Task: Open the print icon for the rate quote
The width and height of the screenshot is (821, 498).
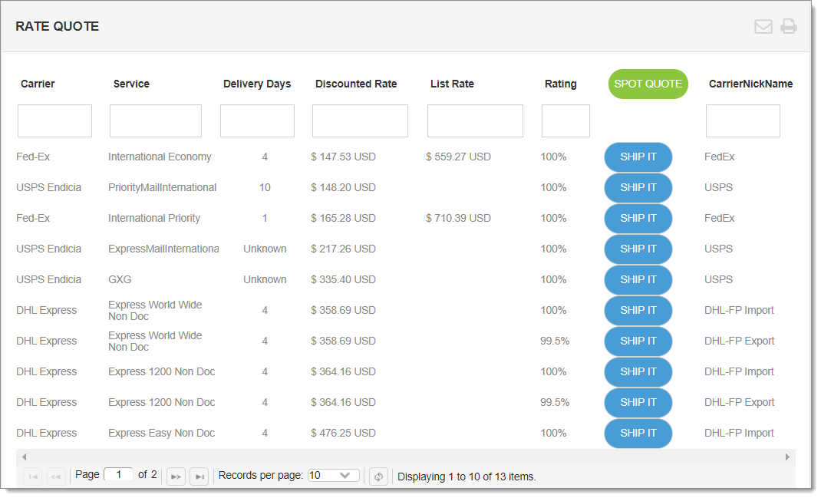Action: tap(789, 25)
